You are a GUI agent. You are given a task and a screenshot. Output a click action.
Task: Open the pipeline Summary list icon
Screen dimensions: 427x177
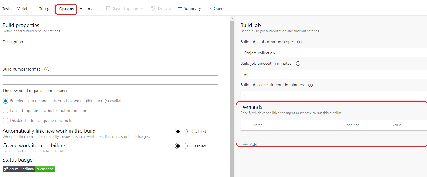(180, 9)
